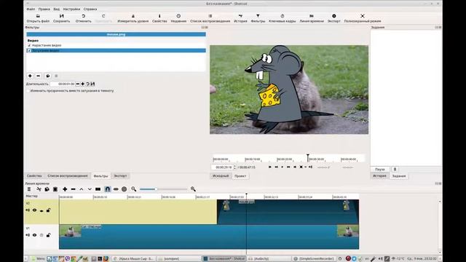
Task: Hide track V1 with eye icon
Action: point(34,235)
